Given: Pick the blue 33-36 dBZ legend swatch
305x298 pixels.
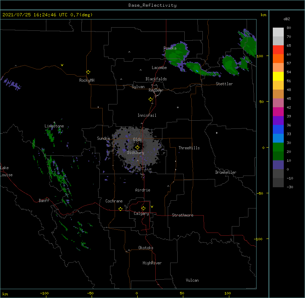Looking at the screenshot, I should coord(278,129).
